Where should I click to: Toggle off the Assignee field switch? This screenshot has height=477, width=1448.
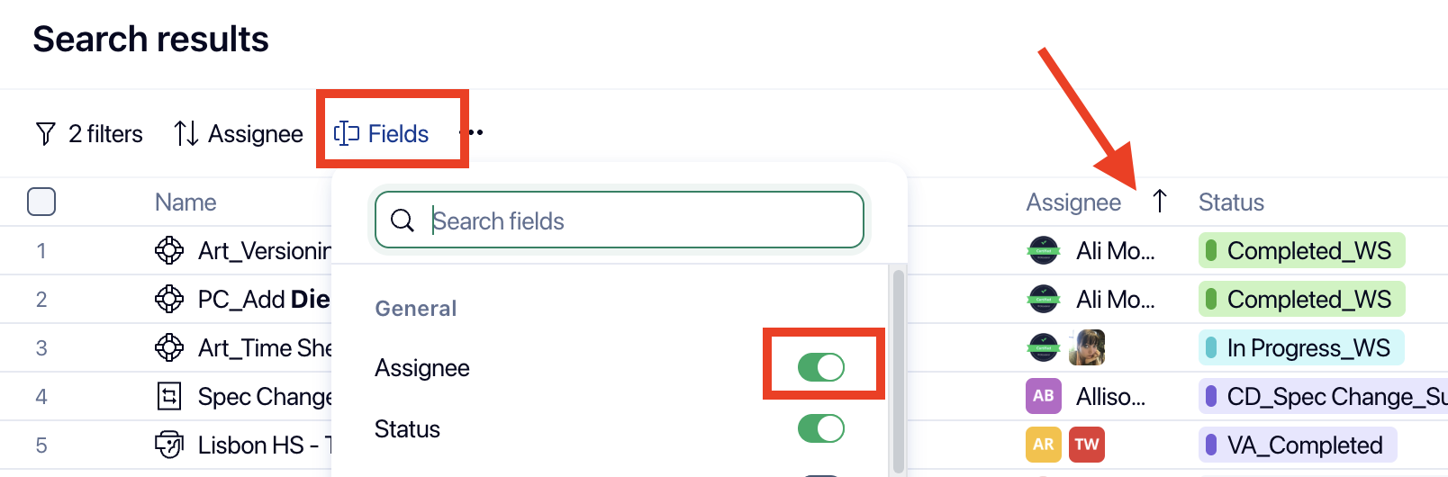click(820, 367)
